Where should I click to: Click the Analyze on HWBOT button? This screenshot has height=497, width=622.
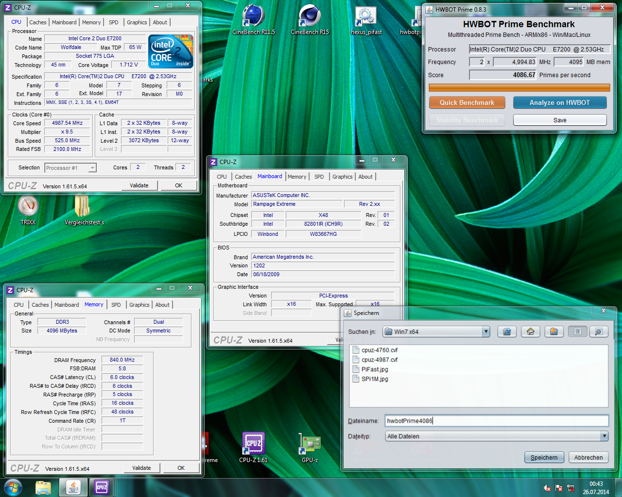(560, 102)
